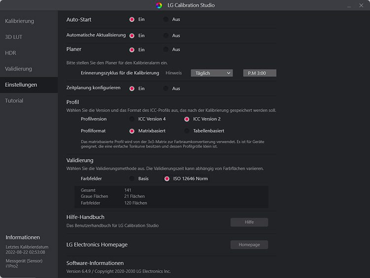The image size is (370, 278).
Task: Click the Gesamt 141 value
Action: 128,190
